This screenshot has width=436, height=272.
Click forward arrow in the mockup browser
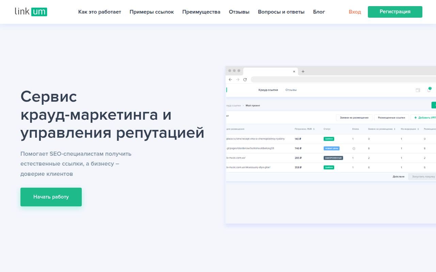click(238, 80)
